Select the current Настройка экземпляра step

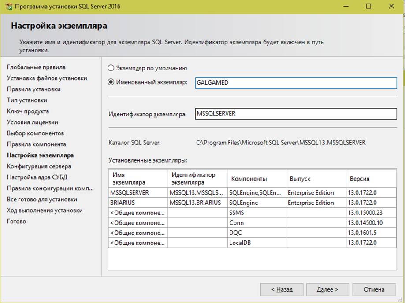[x=40, y=155]
